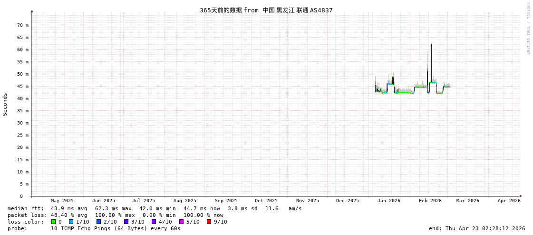Click the graph title with AS4837
Screen dimensions: 533x235
pos(266,10)
